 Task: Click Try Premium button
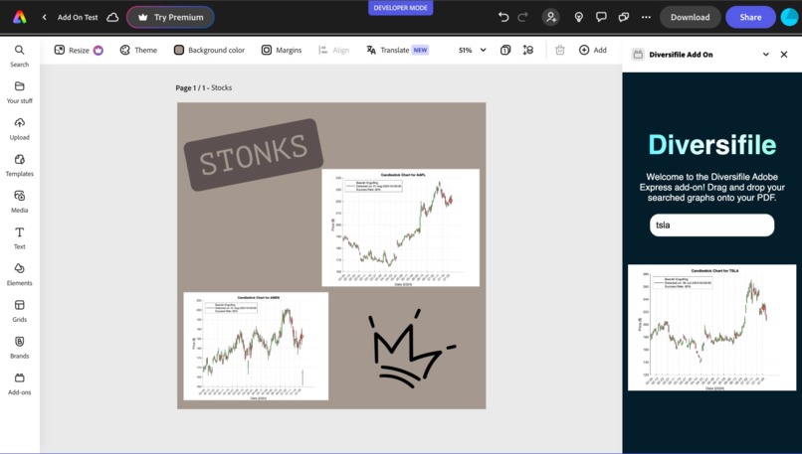click(x=170, y=17)
